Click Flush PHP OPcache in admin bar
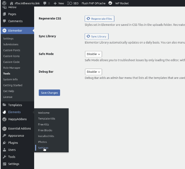185x169 pixels. (x=94, y=3)
